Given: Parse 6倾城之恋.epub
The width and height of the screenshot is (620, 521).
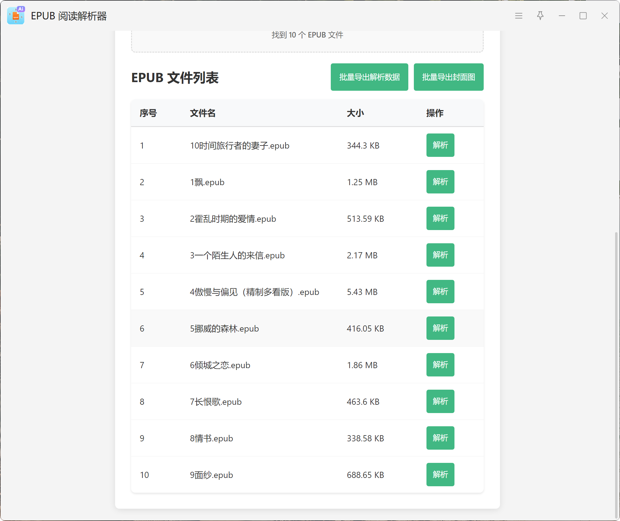Looking at the screenshot, I should pos(440,365).
